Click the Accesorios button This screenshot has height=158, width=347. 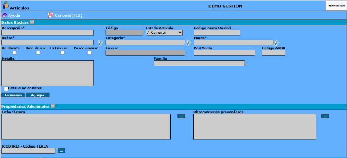13,95
